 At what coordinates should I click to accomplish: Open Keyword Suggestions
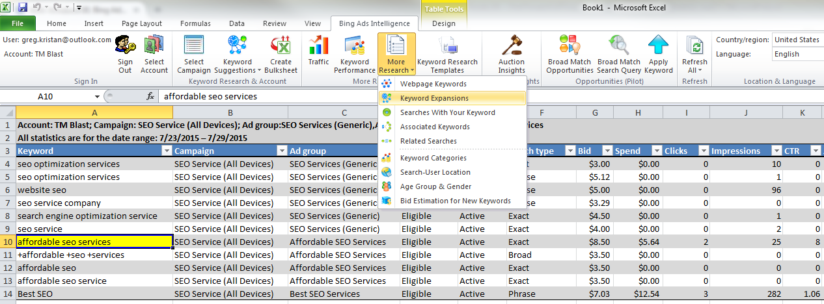pyautogui.click(x=238, y=54)
